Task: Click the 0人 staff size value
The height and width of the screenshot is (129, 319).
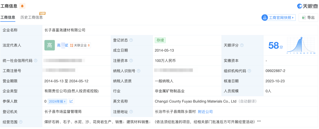Action: [268, 91]
